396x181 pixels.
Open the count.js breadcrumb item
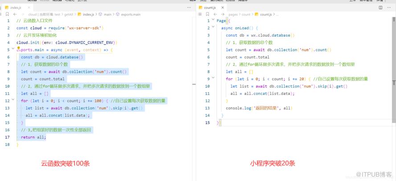263,15
